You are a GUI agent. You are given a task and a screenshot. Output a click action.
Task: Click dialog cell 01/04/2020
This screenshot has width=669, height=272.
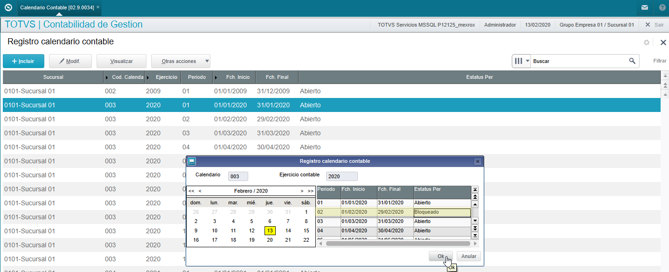coord(358,231)
